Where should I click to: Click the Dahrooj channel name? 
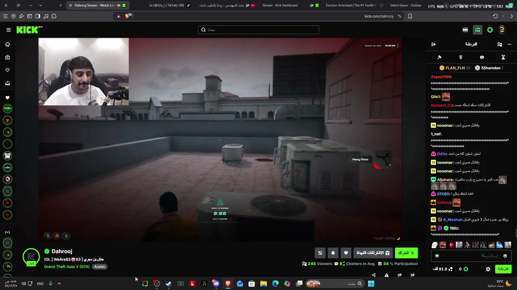[62, 251]
